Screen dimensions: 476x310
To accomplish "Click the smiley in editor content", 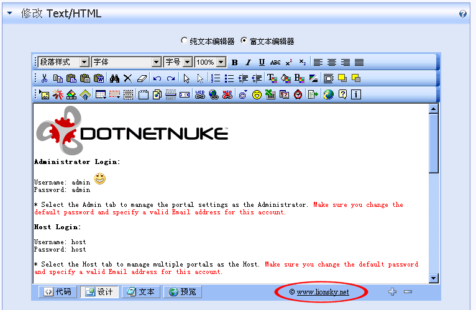I will pos(99,178).
